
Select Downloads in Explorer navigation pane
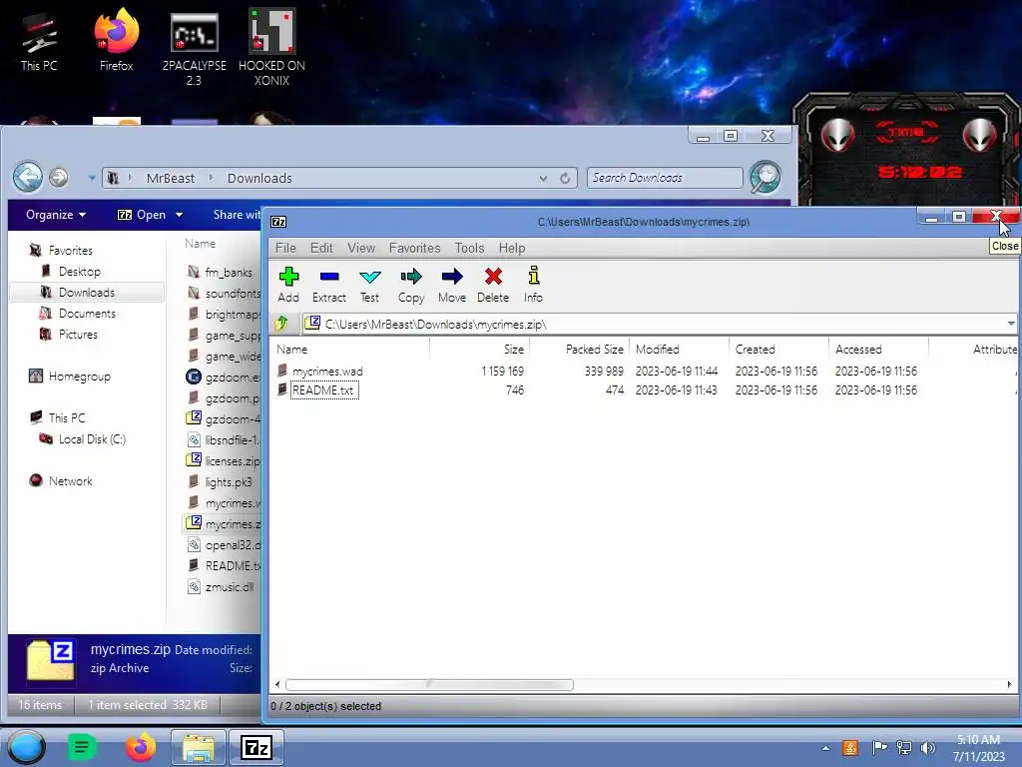click(86, 293)
